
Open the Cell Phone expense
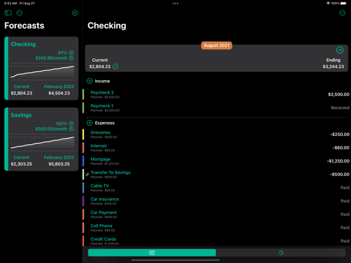click(216, 227)
